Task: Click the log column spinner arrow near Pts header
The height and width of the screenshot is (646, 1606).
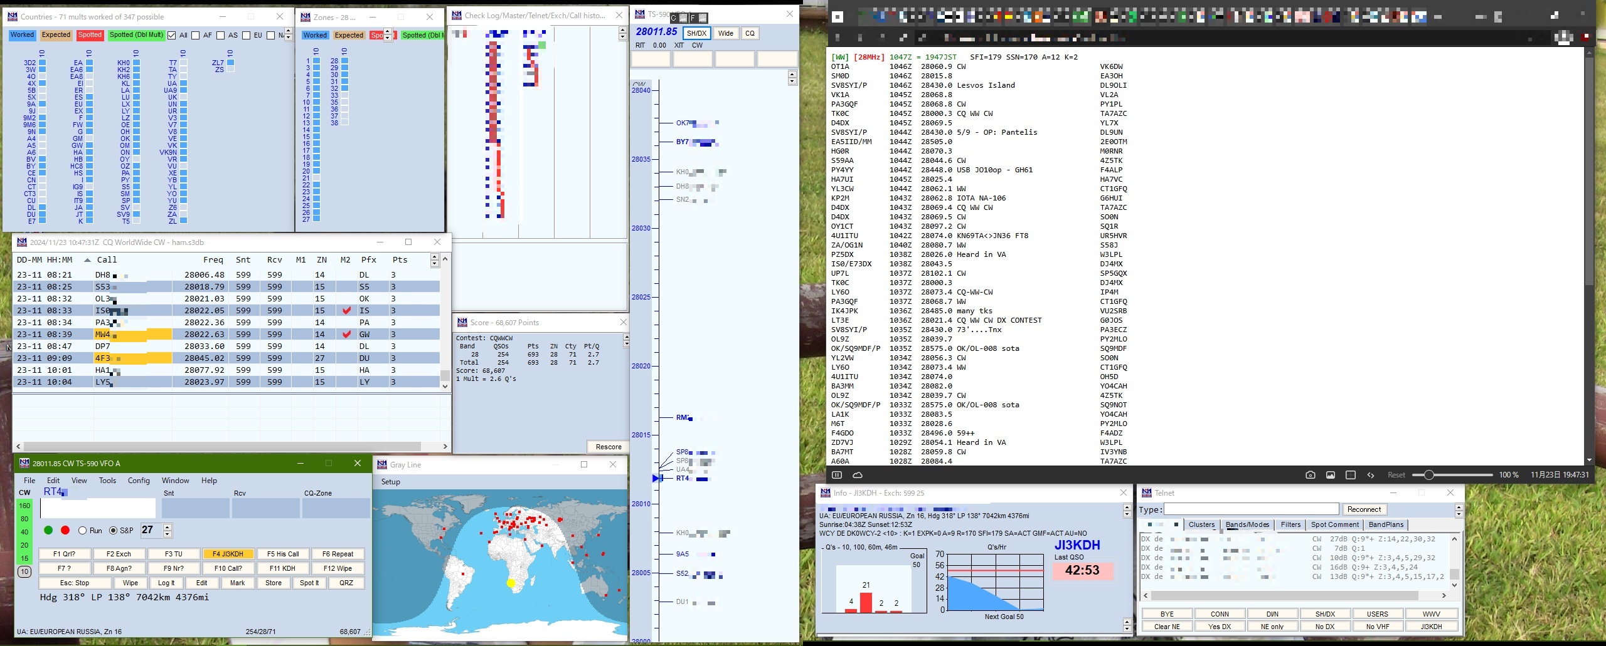Action: tap(435, 257)
